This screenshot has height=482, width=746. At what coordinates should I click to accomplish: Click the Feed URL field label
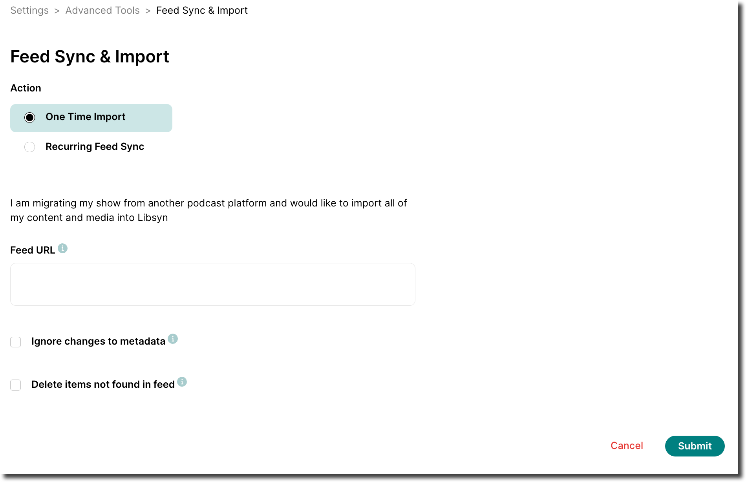33,250
